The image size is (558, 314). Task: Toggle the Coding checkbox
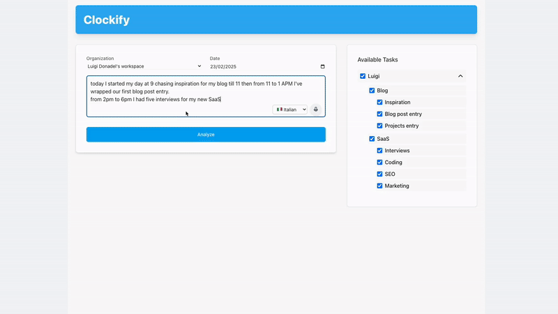point(379,163)
